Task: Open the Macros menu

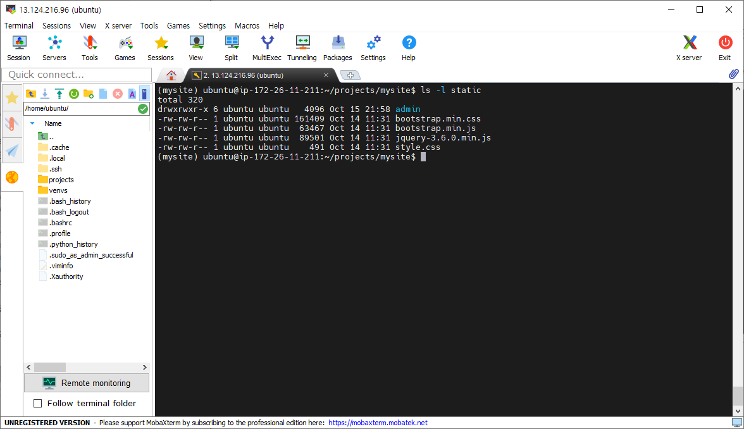Action: click(247, 25)
